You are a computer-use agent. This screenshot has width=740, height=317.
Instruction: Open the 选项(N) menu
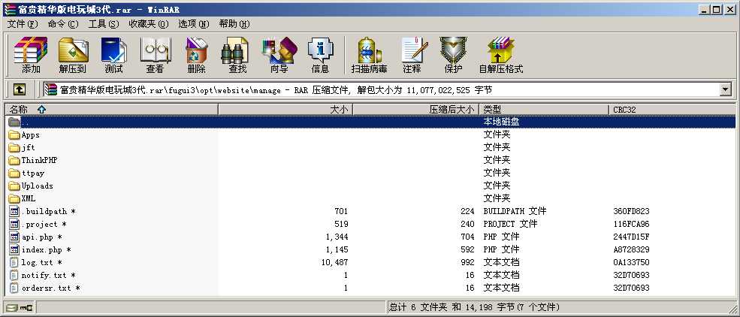pyautogui.click(x=194, y=23)
